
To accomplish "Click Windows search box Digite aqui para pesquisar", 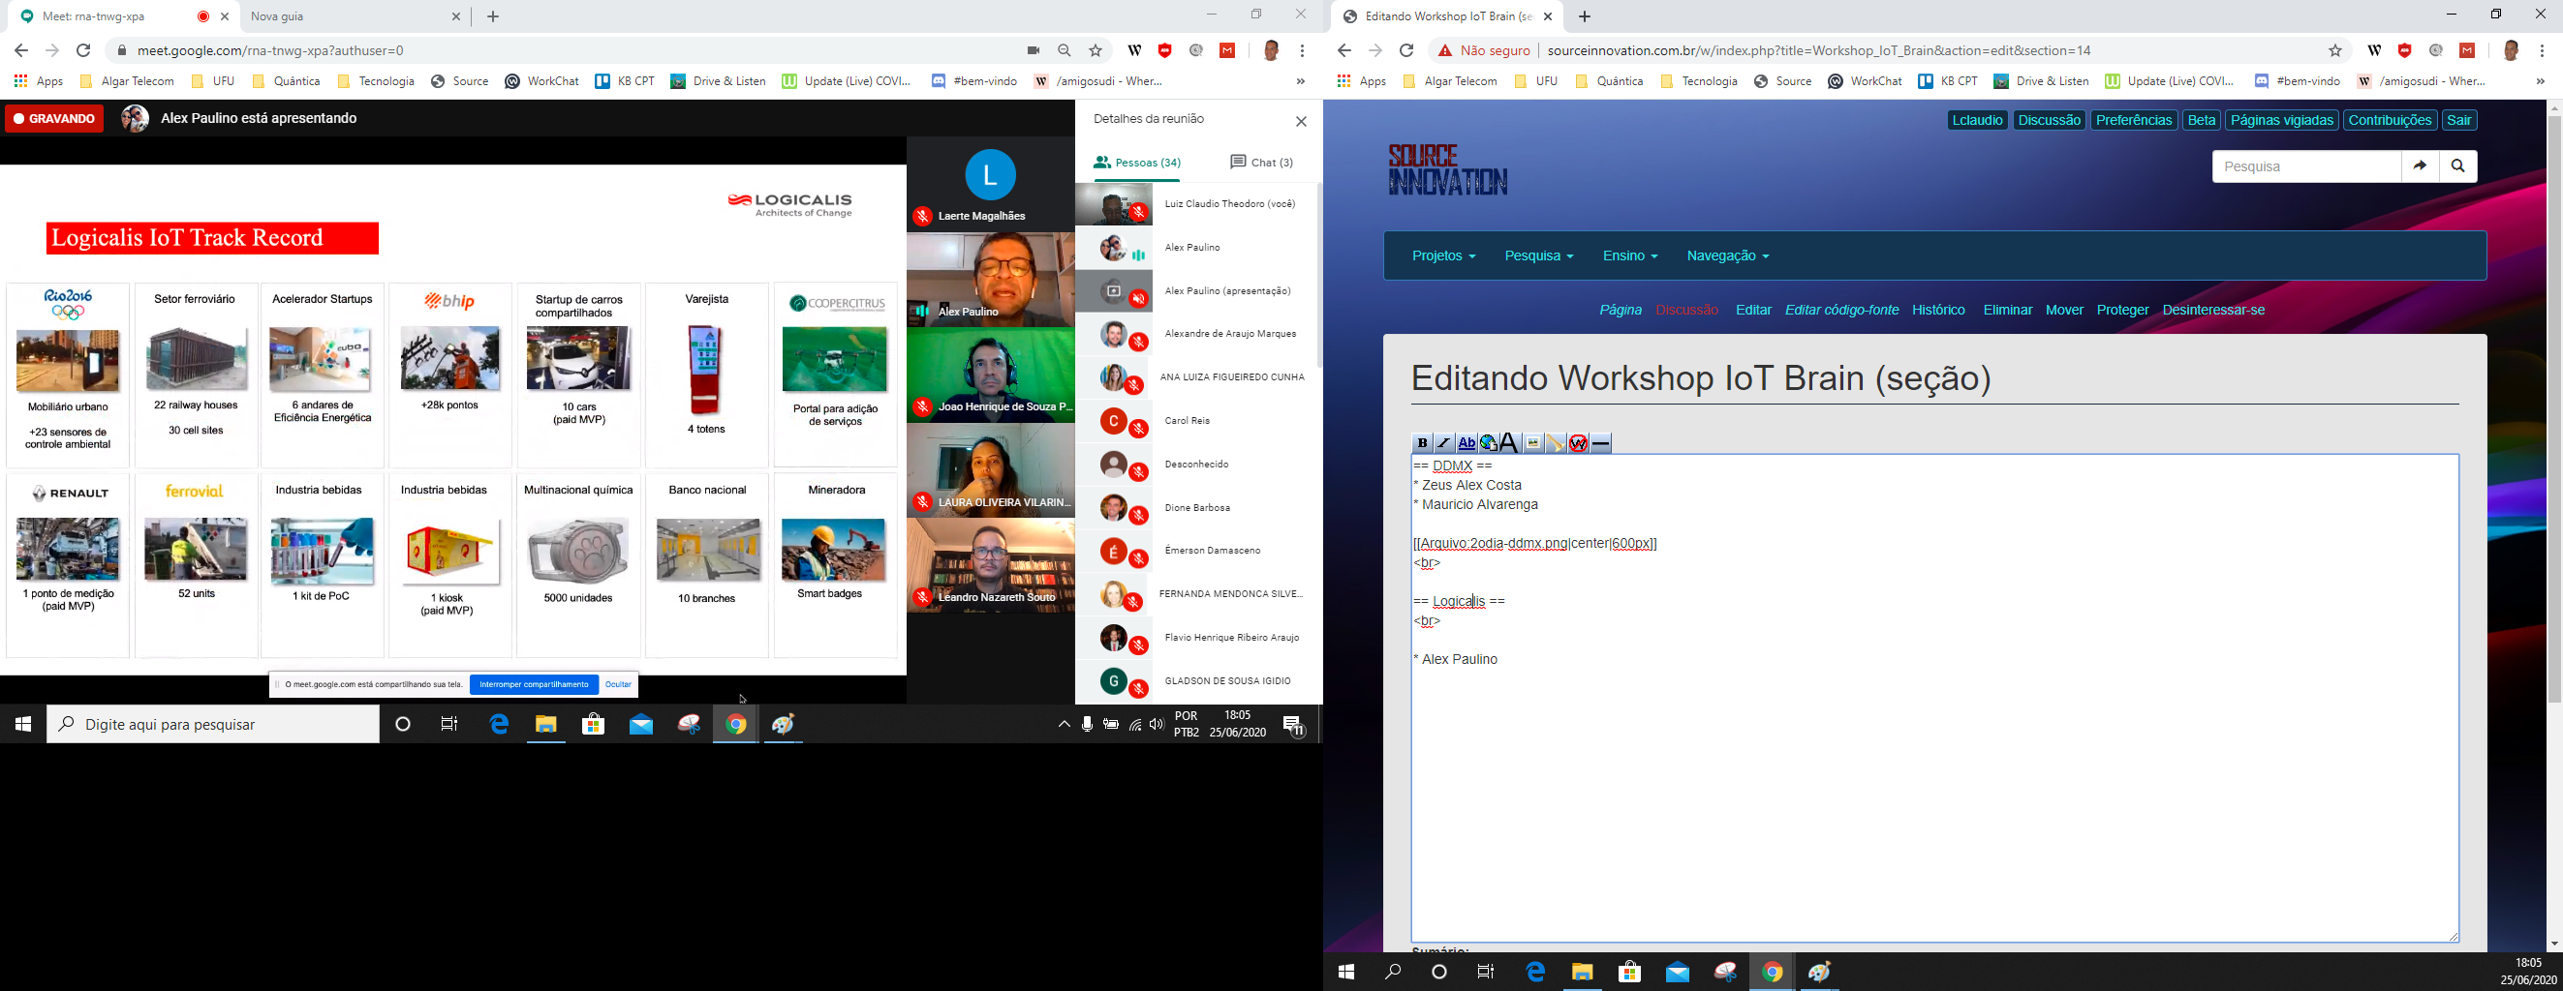I will point(213,725).
